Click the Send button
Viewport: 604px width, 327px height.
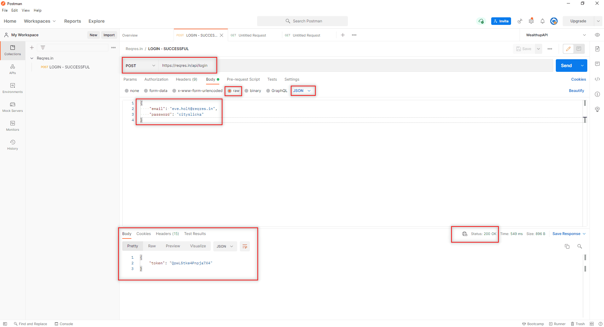coord(567,66)
